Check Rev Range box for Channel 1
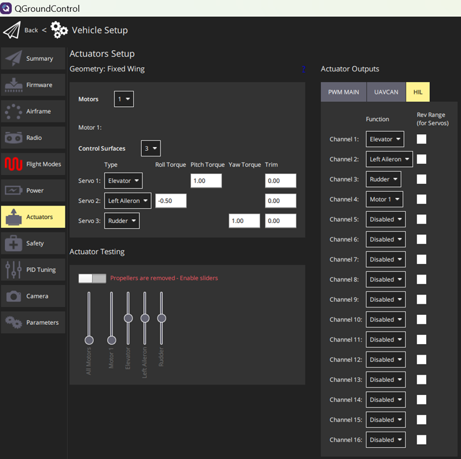 (421, 139)
